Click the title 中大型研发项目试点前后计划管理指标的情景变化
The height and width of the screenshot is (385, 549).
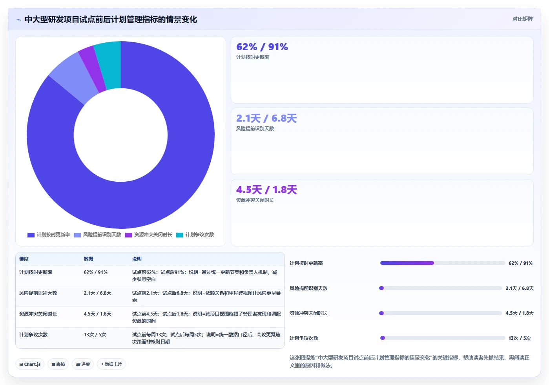(x=111, y=19)
